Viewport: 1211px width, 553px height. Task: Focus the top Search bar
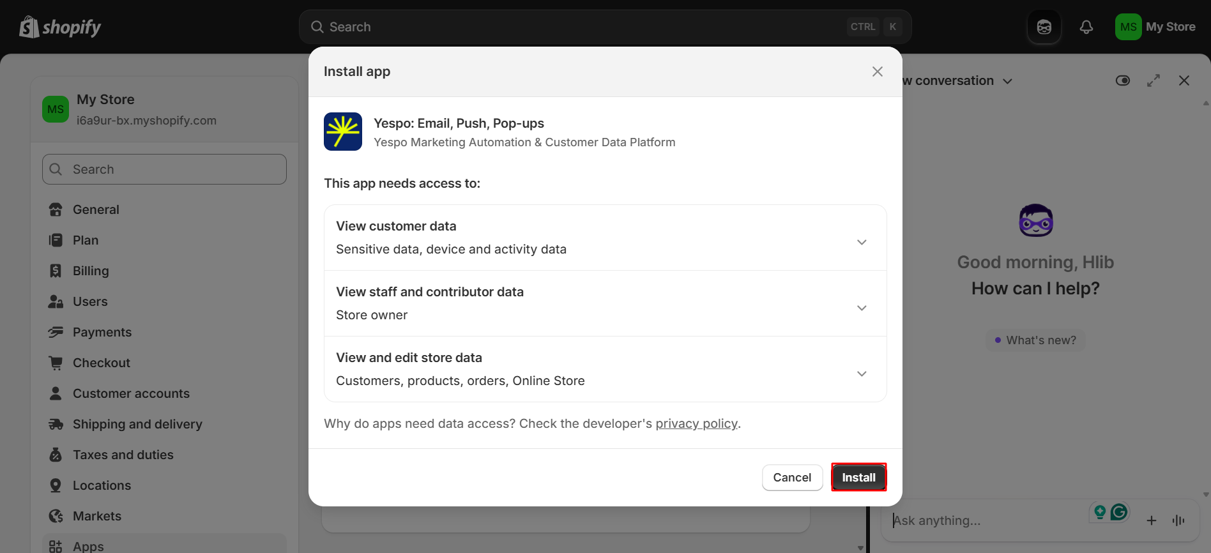tap(605, 27)
